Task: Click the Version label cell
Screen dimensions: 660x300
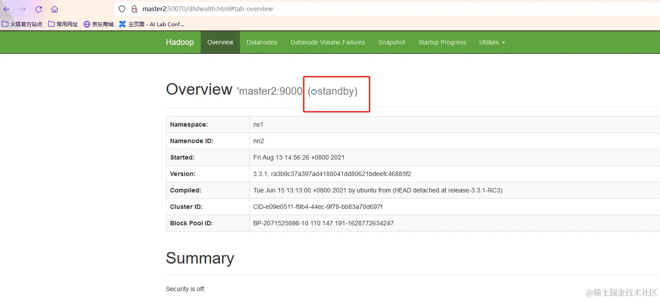Action: (x=208, y=174)
